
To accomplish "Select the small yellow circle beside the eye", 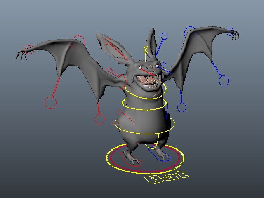I will [164, 70].
